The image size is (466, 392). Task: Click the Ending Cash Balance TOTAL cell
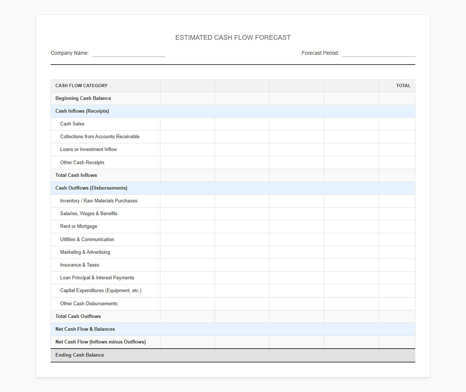[x=397, y=355]
